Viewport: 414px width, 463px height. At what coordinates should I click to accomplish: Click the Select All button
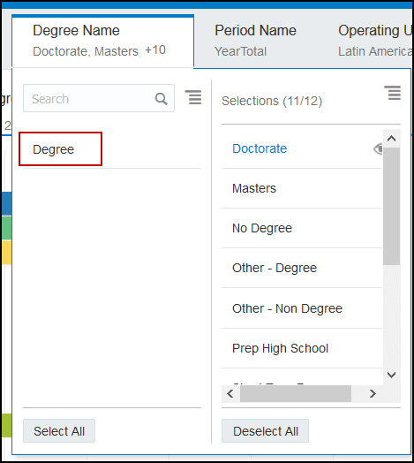(59, 431)
